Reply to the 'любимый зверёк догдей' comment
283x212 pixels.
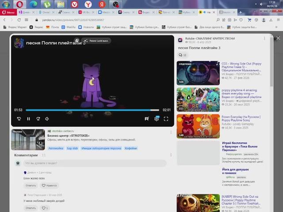coord(31,208)
